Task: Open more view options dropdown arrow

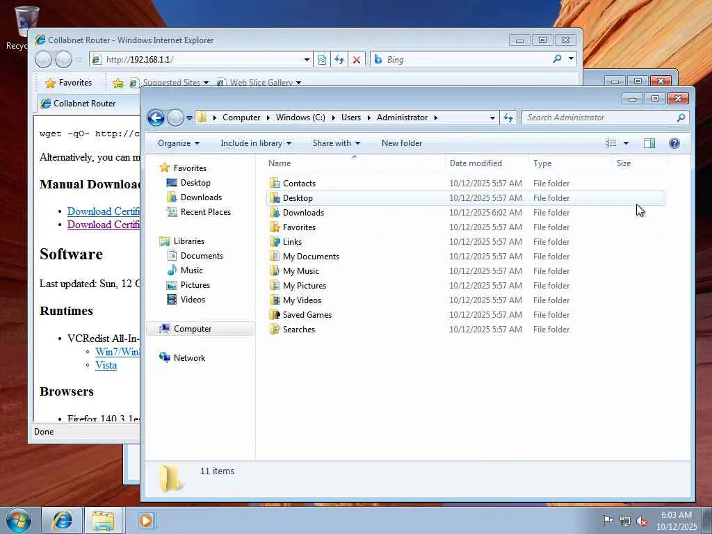Action: 626,143
